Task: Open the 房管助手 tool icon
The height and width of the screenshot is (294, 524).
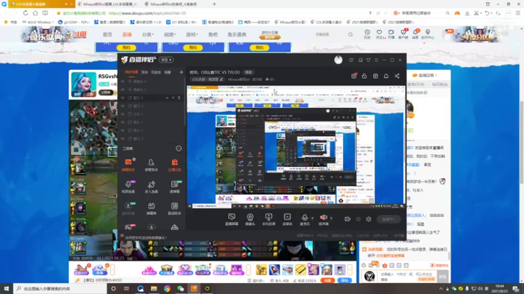Action: coord(151,165)
